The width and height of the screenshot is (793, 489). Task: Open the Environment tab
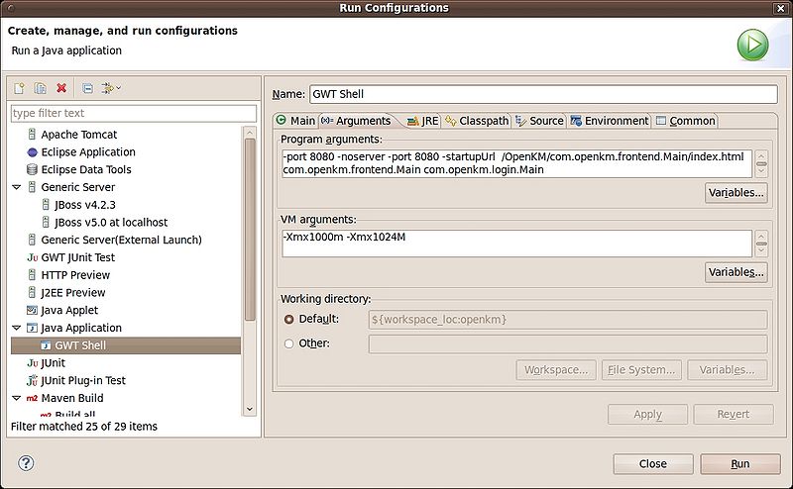pyautogui.click(x=610, y=121)
